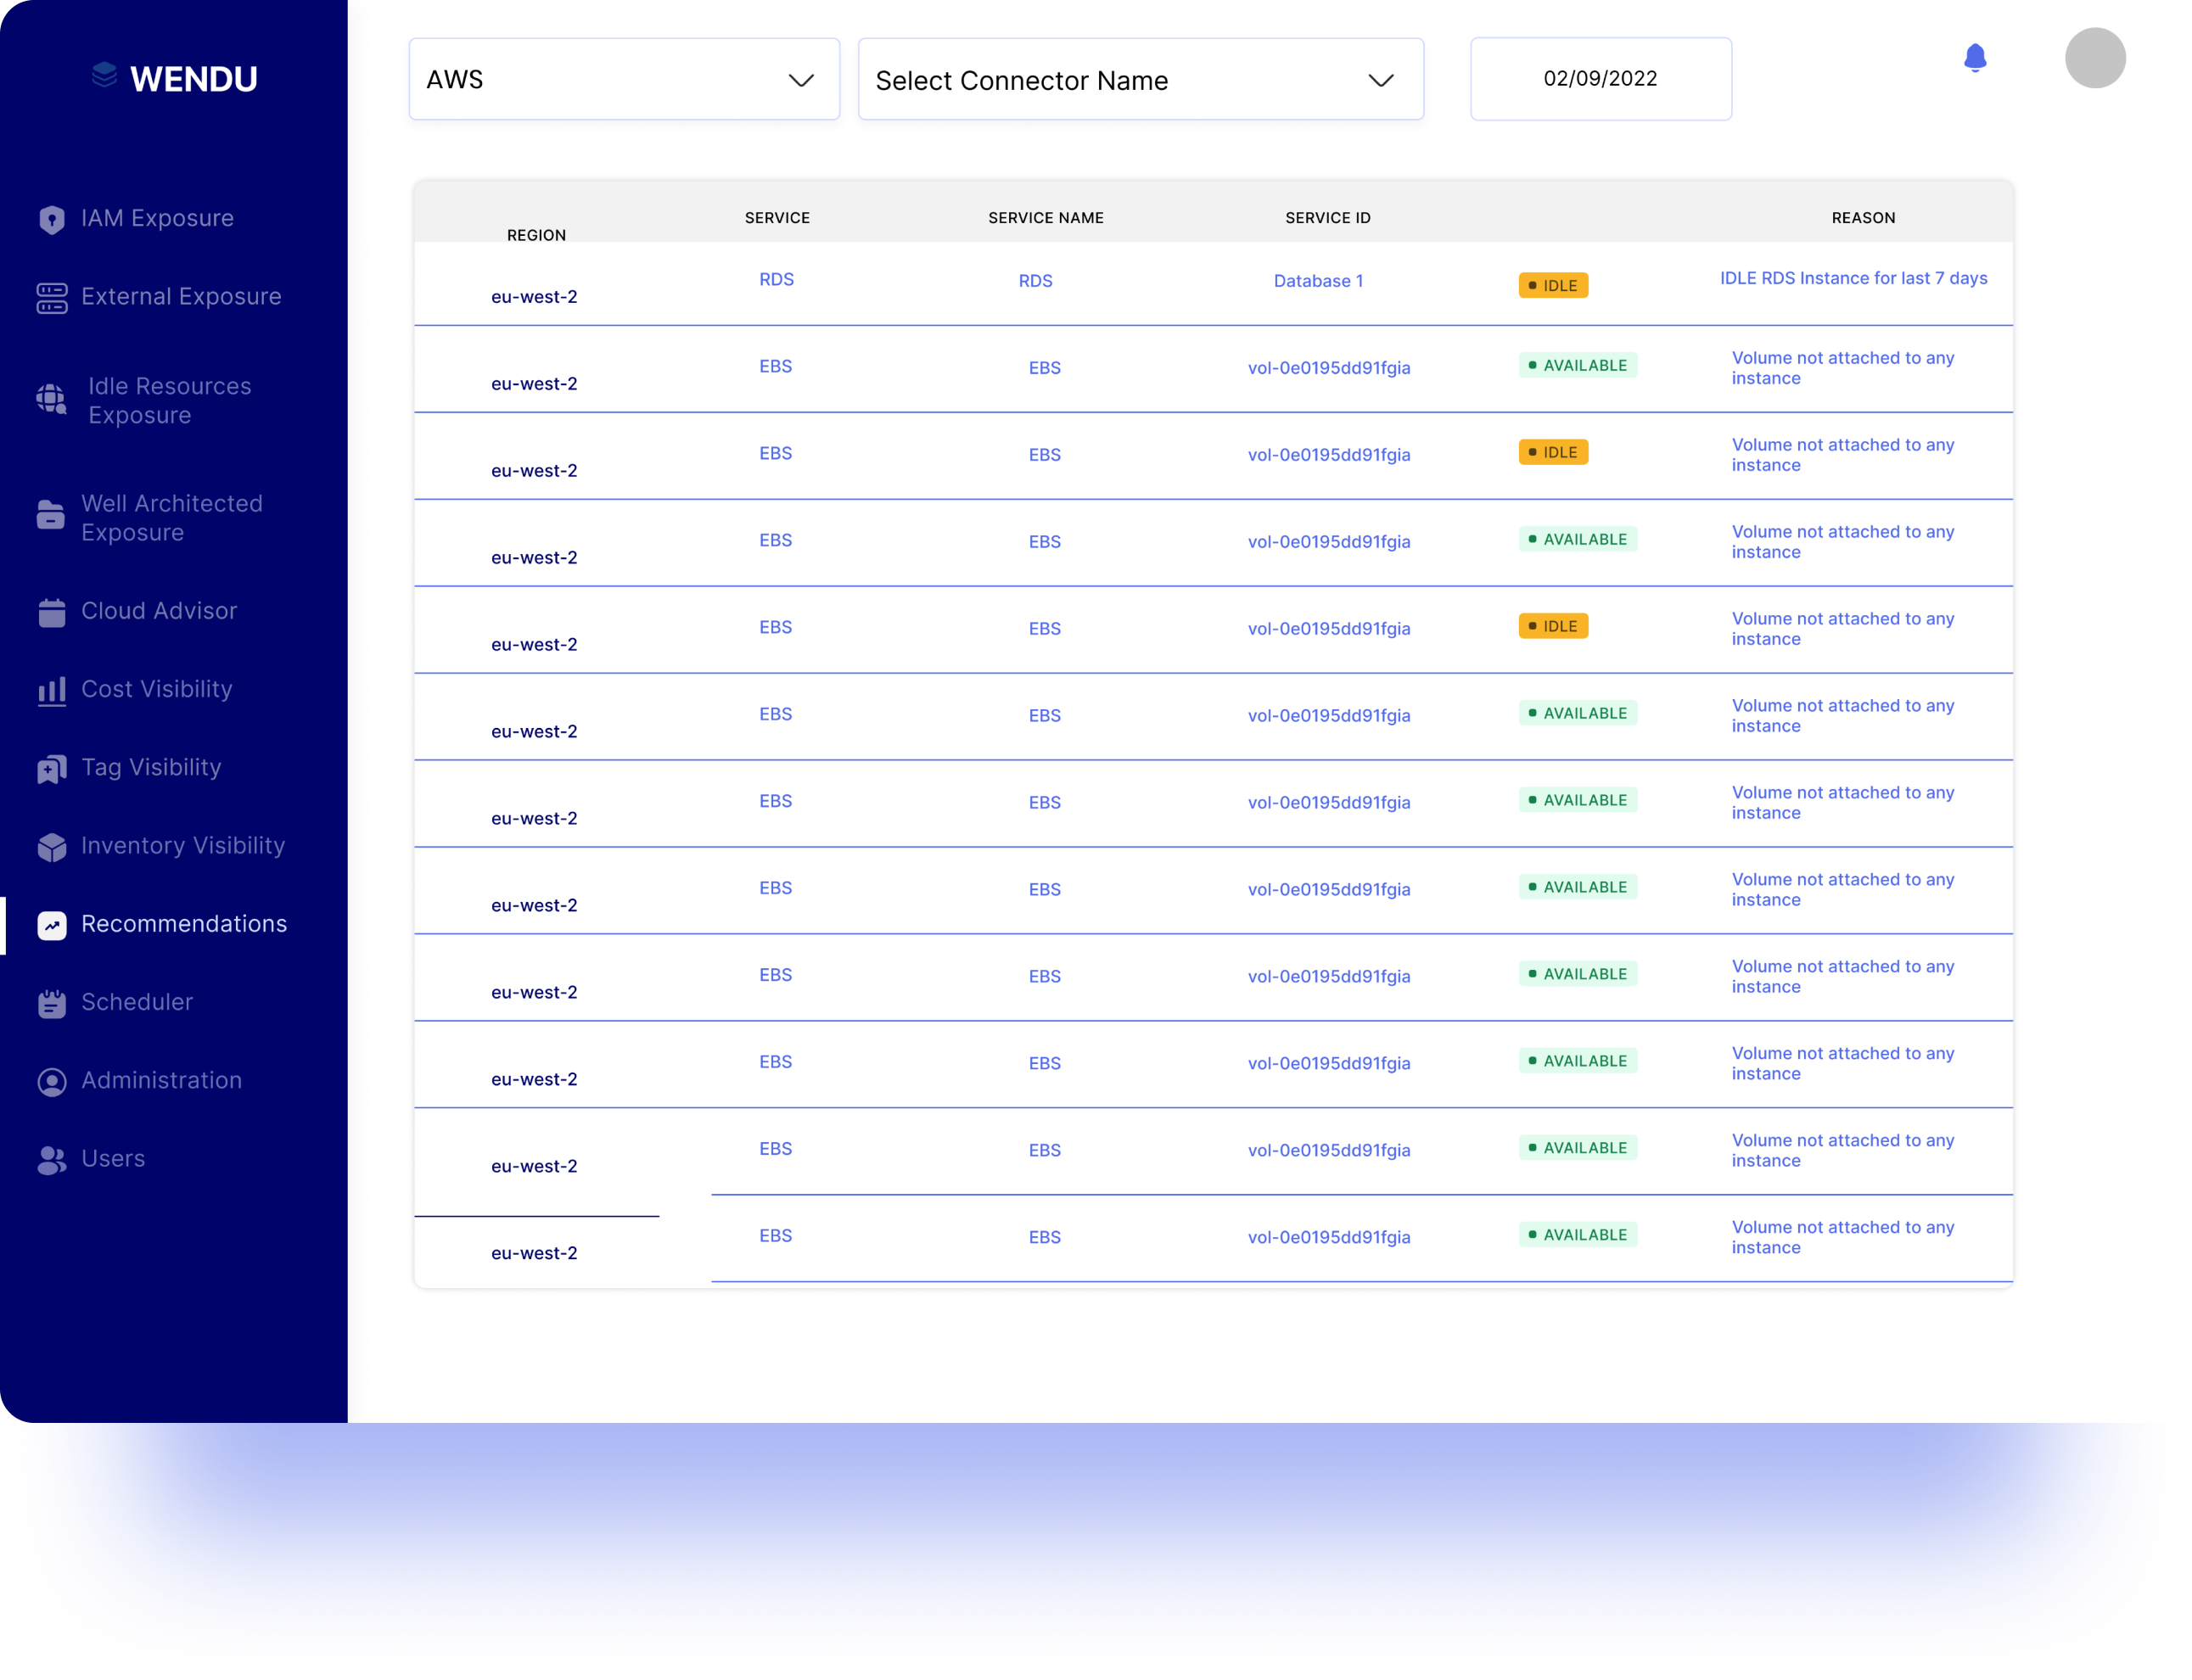Screen dimensions: 2192x1680
Task: Open Tag Visibility
Action: tap(52, 768)
